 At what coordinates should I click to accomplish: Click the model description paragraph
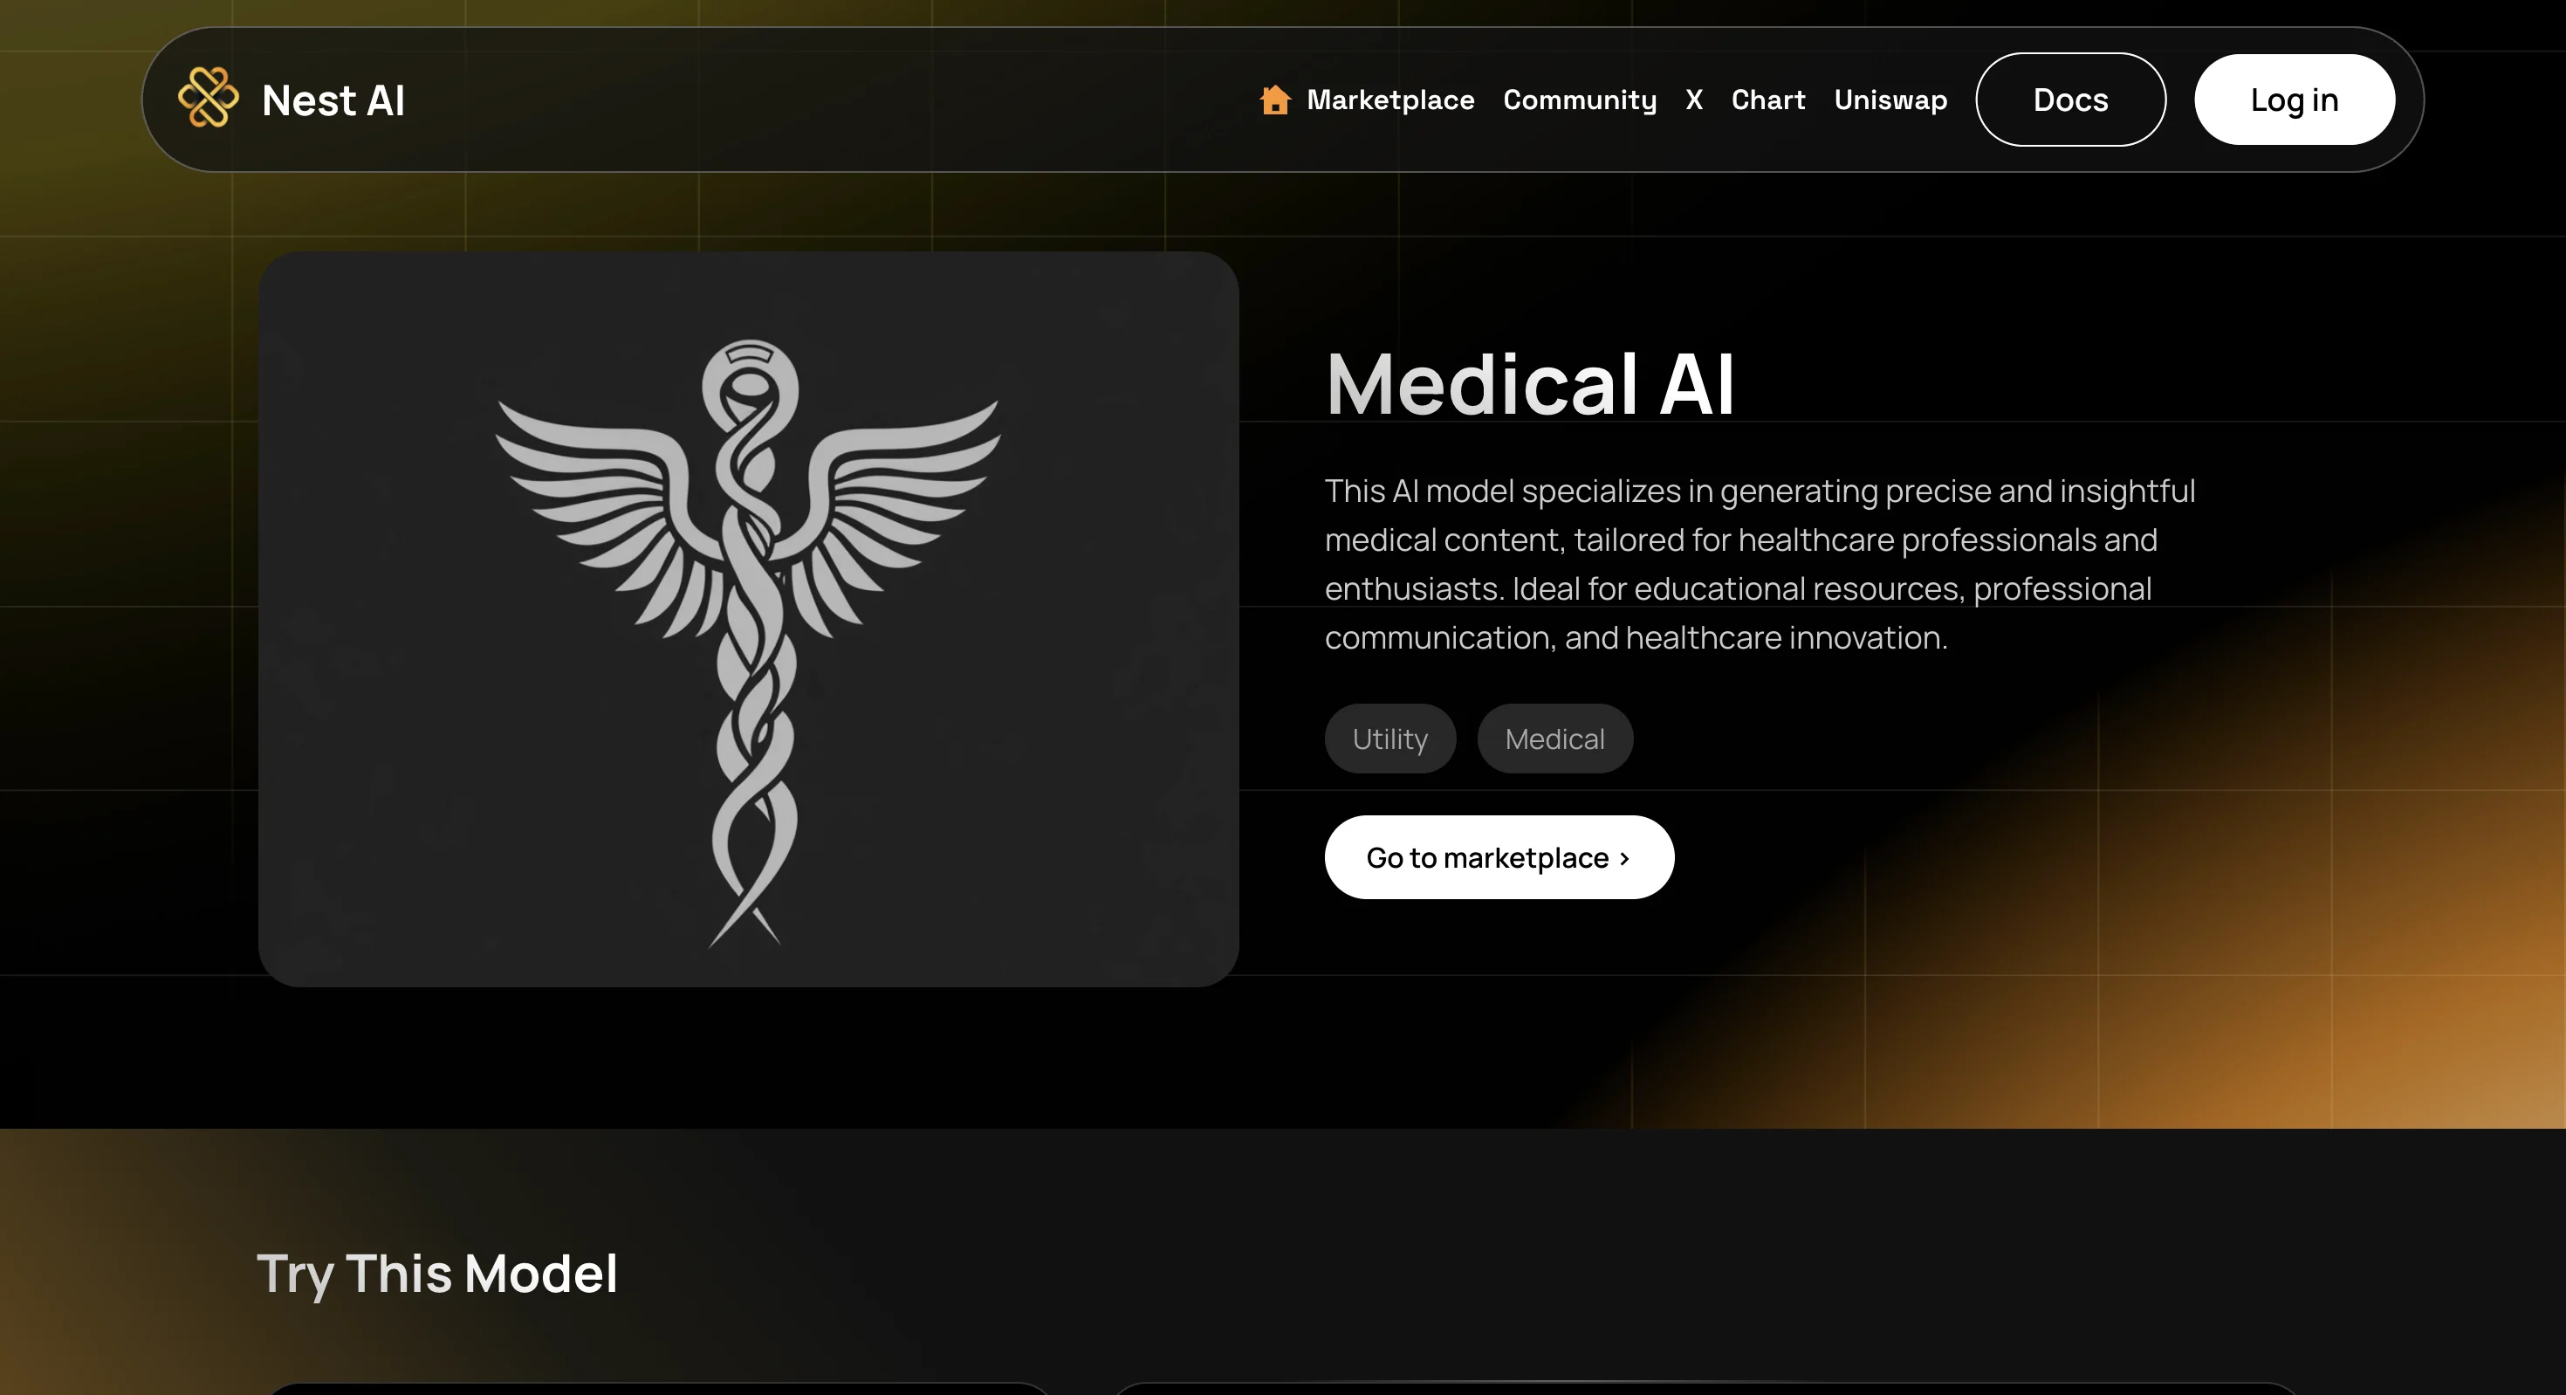[x=1760, y=564]
